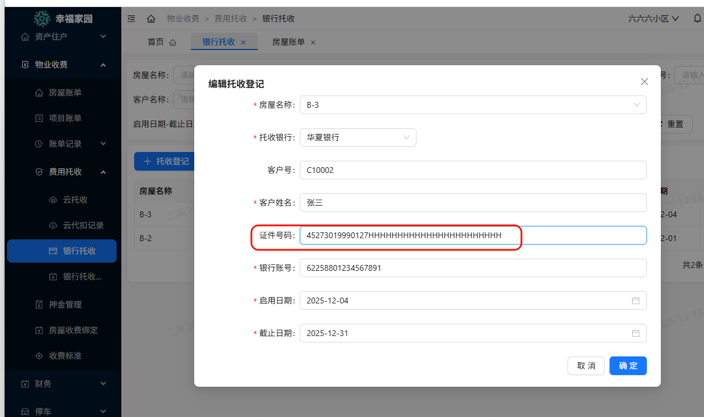Open the 启用日期 calendar icon
704x417 pixels.
pyautogui.click(x=635, y=301)
